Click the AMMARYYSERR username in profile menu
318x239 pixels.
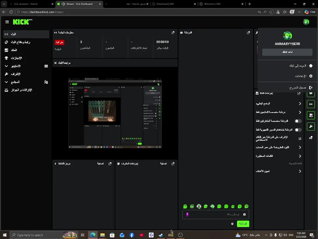287,44
